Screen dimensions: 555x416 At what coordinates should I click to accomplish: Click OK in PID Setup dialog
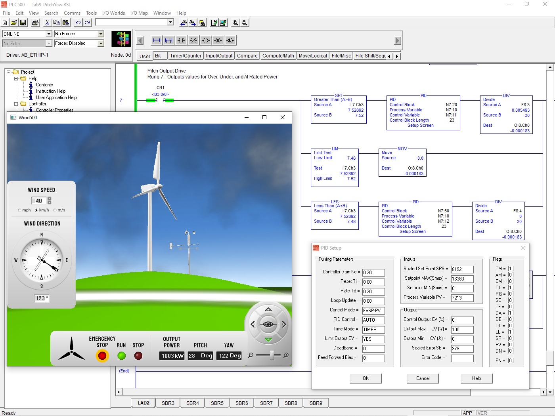pyautogui.click(x=366, y=378)
